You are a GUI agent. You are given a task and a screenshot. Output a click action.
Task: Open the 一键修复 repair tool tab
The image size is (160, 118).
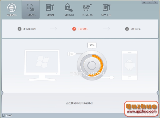[x=50, y=10]
